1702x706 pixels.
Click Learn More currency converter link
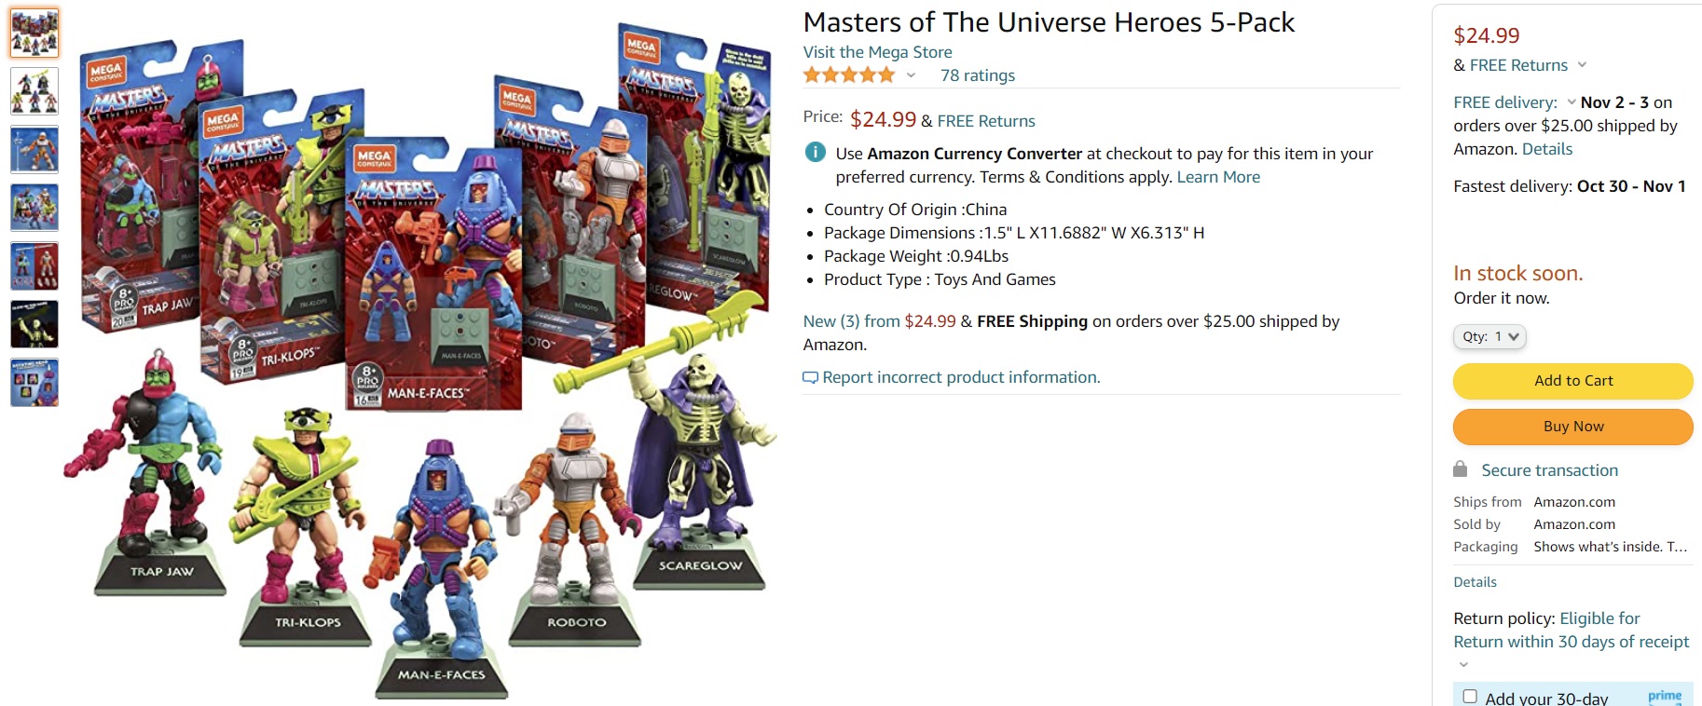[1218, 177]
